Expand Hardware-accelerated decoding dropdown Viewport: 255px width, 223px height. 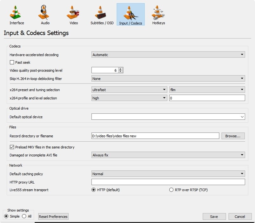(168, 55)
